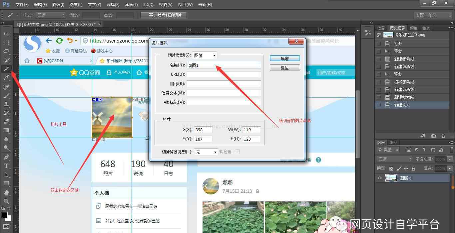Switch to the 色板 tab

[426, 28]
